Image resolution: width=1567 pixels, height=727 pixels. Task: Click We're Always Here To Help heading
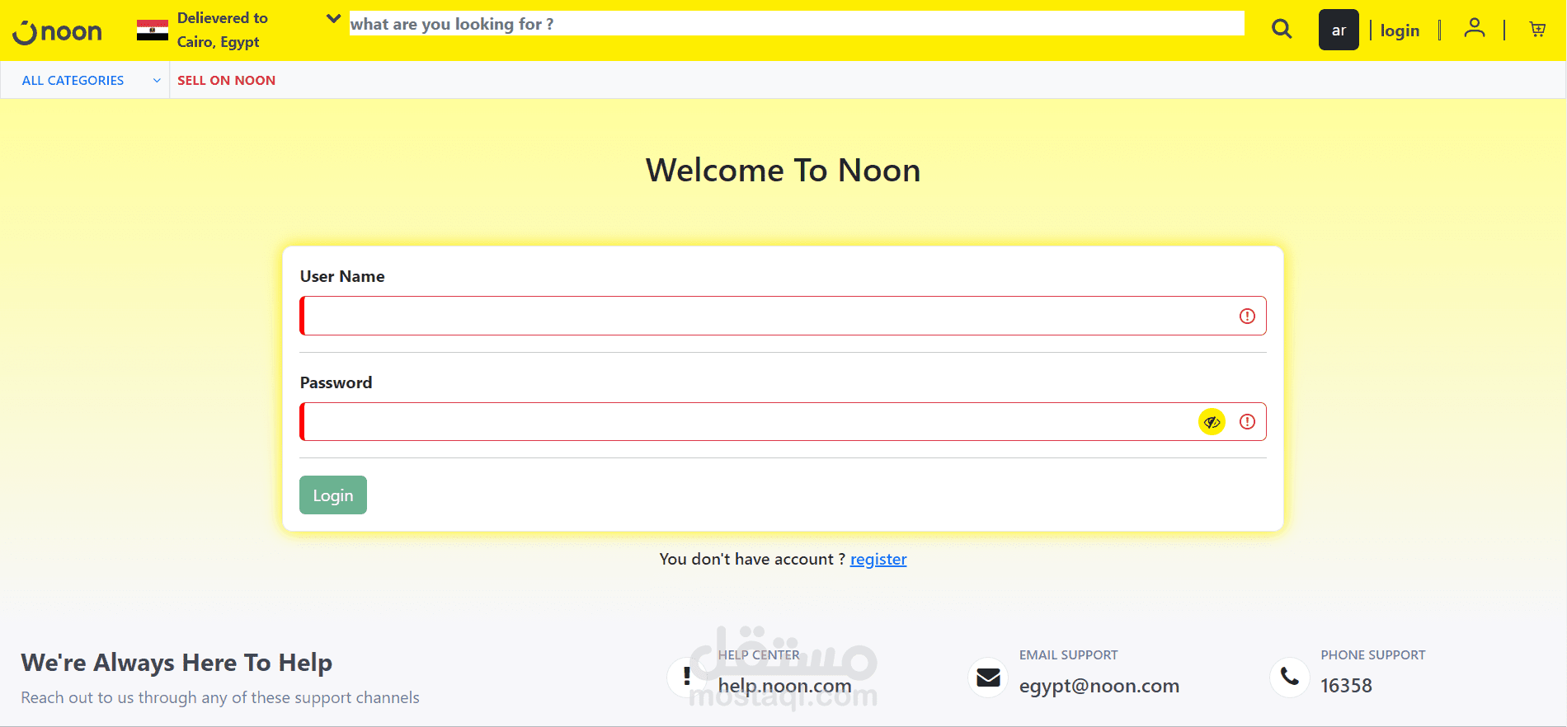[176, 663]
